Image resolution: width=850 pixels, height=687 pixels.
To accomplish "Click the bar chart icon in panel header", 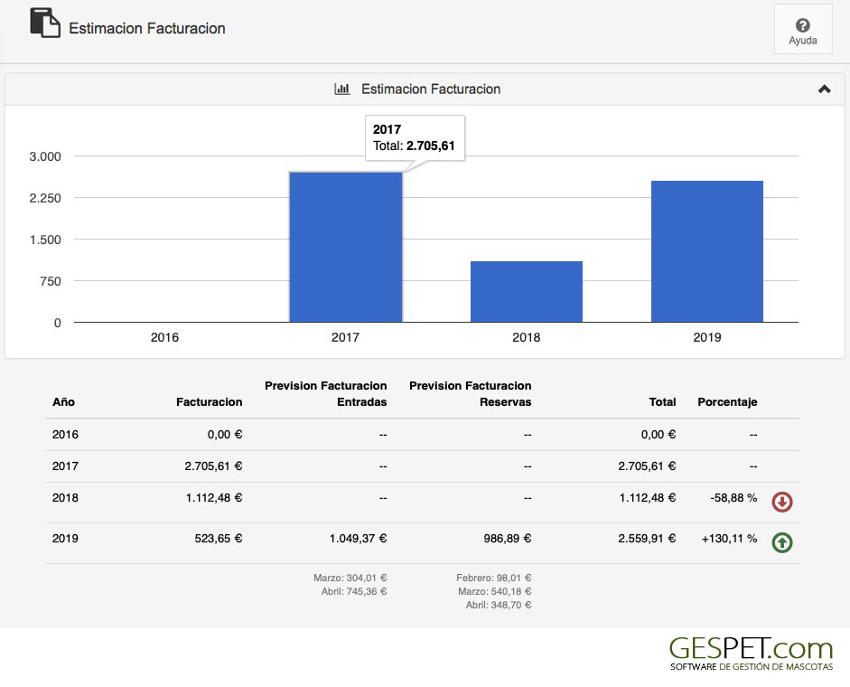I will tap(341, 89).
